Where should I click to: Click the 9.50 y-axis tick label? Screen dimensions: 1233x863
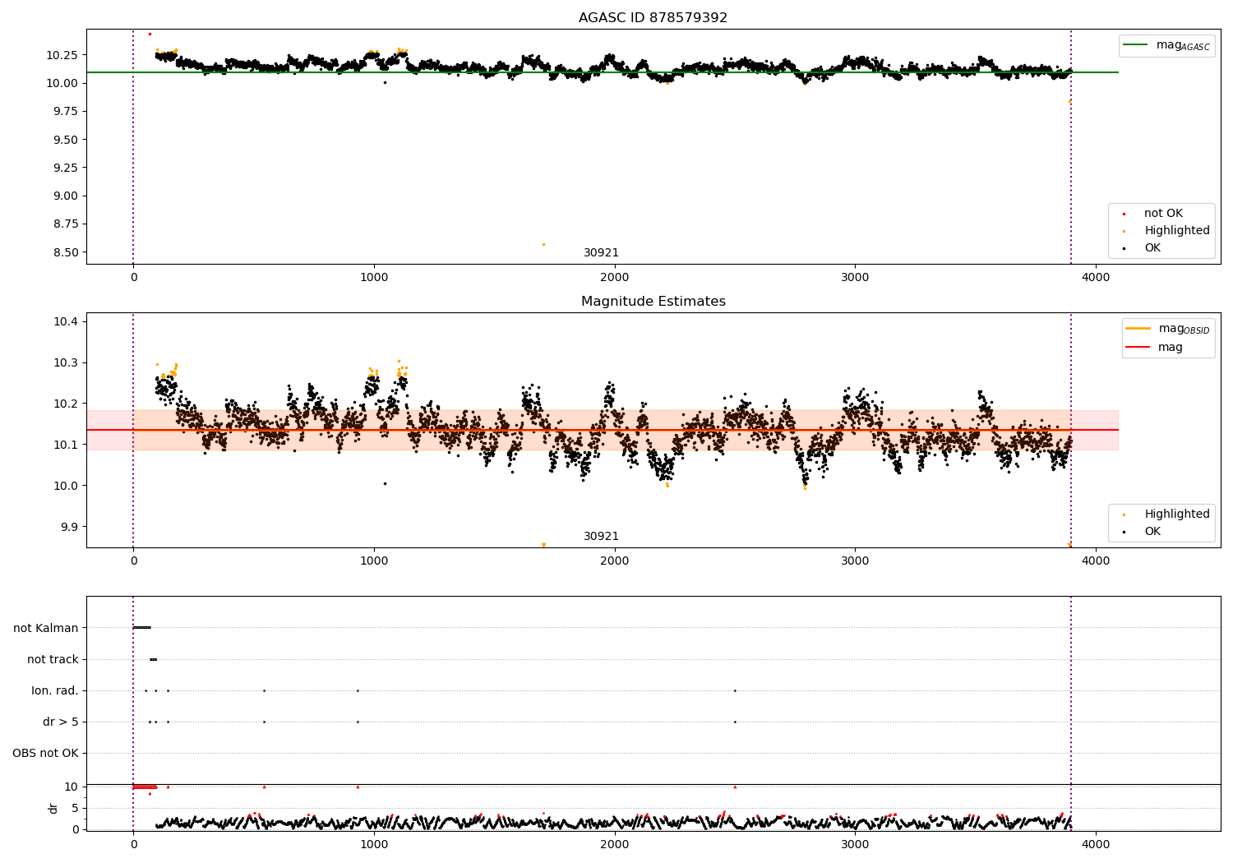65,140
